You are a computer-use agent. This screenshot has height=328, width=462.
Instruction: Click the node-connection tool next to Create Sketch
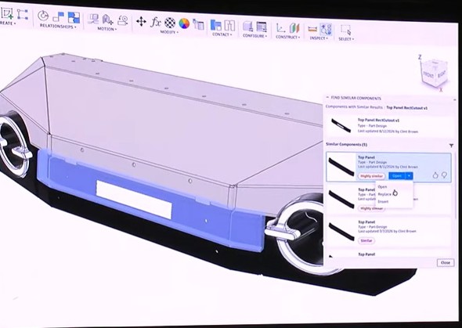pyautogui.click(x=23, y=14)
